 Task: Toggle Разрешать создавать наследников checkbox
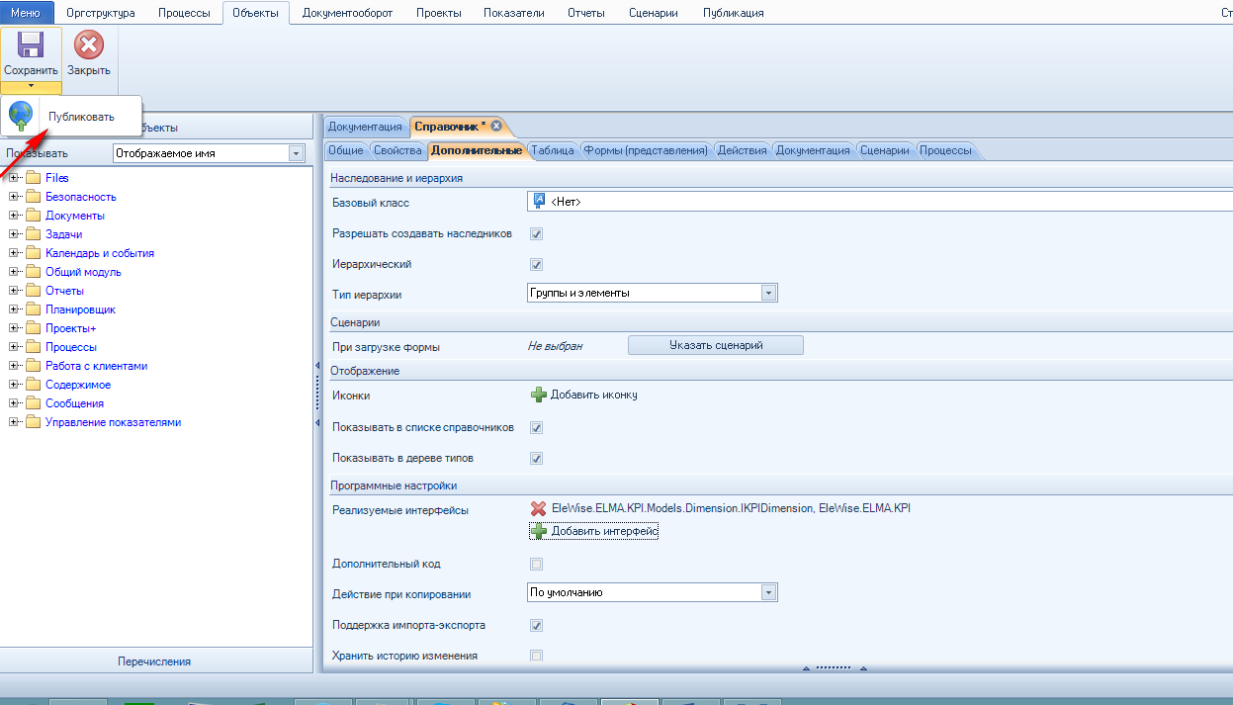(537, 234)
